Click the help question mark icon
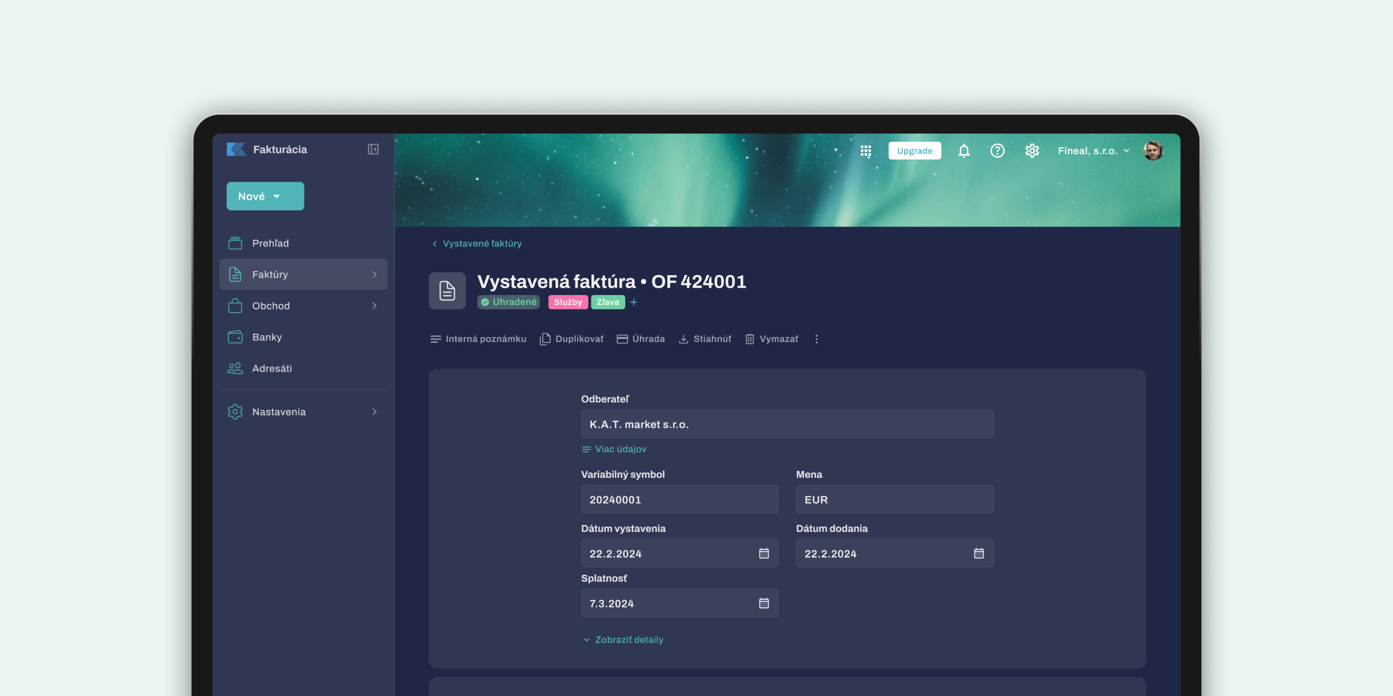This screenshot has width=1393, height=696. click(997, 151)
